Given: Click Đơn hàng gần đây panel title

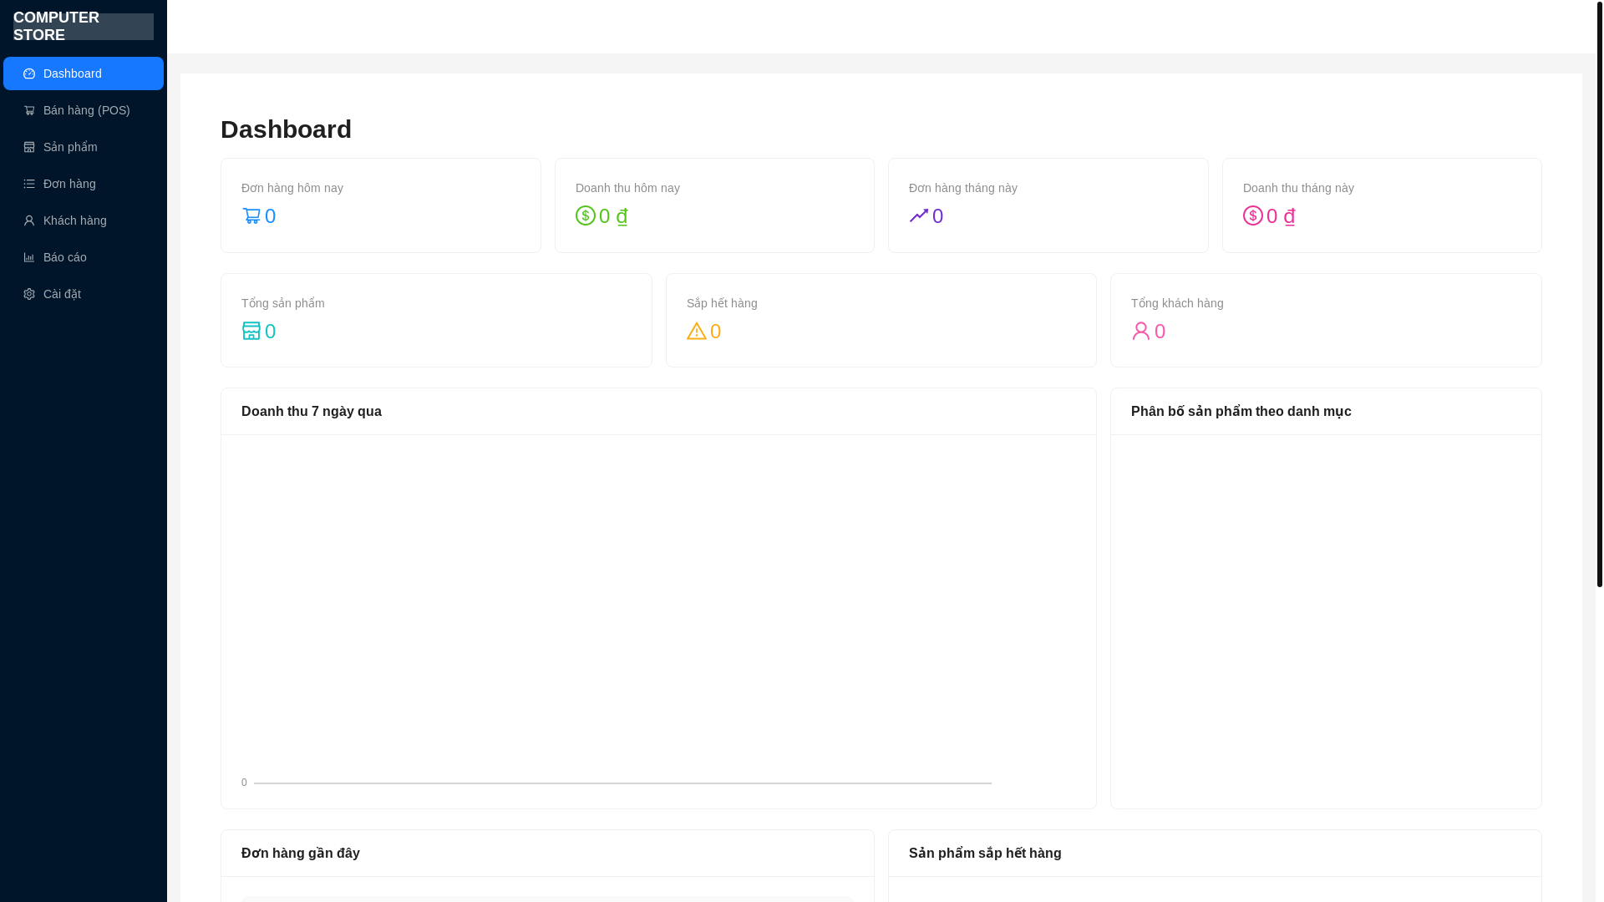Looking at the screenshot, I should (301, 853).
